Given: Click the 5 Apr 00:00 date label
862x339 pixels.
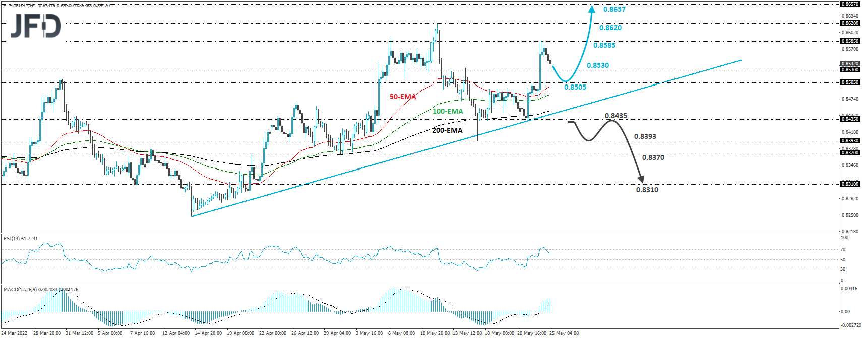Looking at the screenshot, I should [110, 333].
